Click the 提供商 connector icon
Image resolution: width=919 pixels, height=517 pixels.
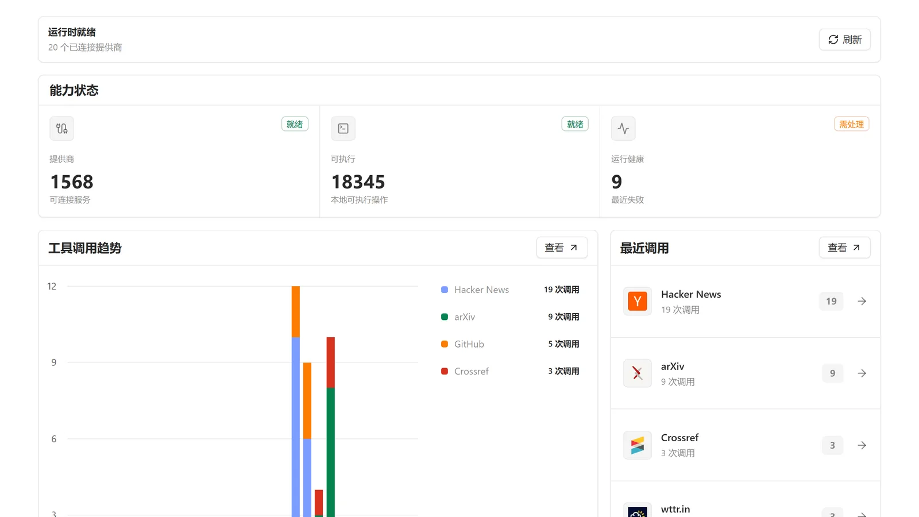tap(61, 129)
